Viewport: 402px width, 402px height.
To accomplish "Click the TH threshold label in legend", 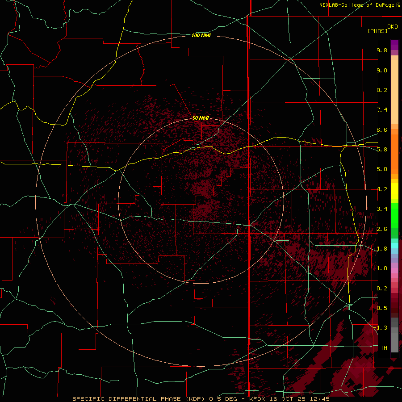I will click(x=384, y=348).
